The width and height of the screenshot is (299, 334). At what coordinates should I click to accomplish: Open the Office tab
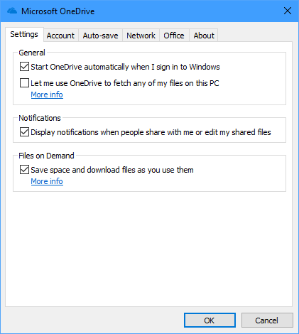(174, 36)
